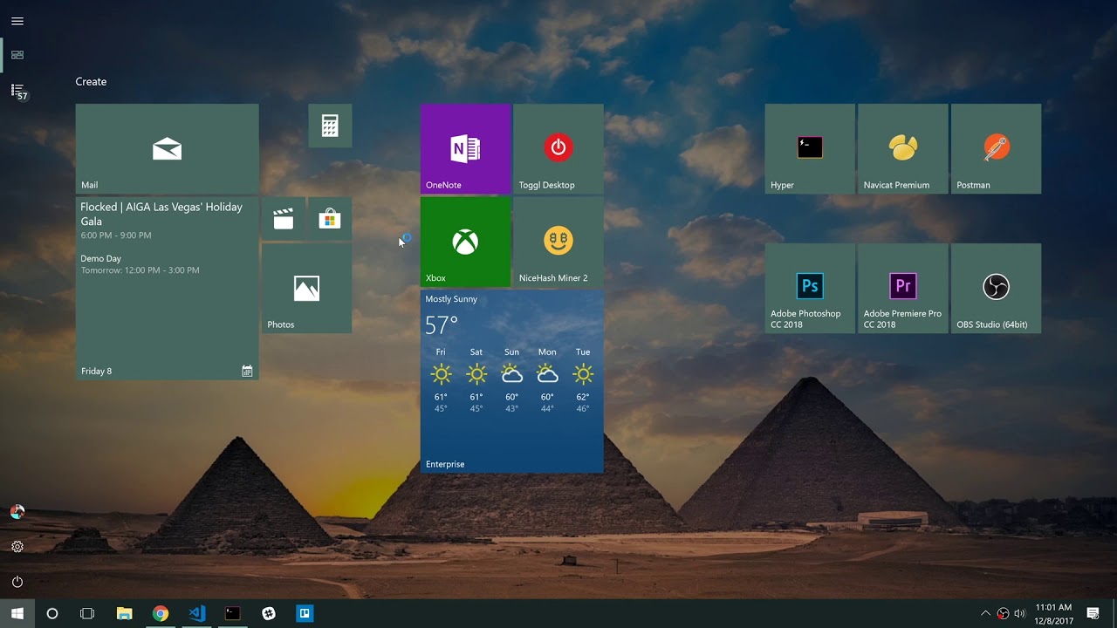Open the weather tile showing 57°

(x=511, y=381)
